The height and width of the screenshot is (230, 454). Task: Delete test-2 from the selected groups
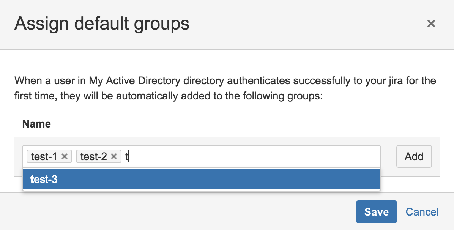click(114, 156)
